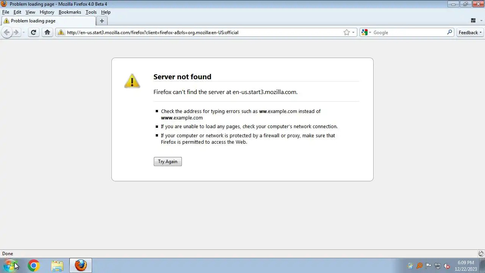Launch Google Chrome from the taskbar
The height and width of the screenshot is (273, 485).
coord(33,266)
